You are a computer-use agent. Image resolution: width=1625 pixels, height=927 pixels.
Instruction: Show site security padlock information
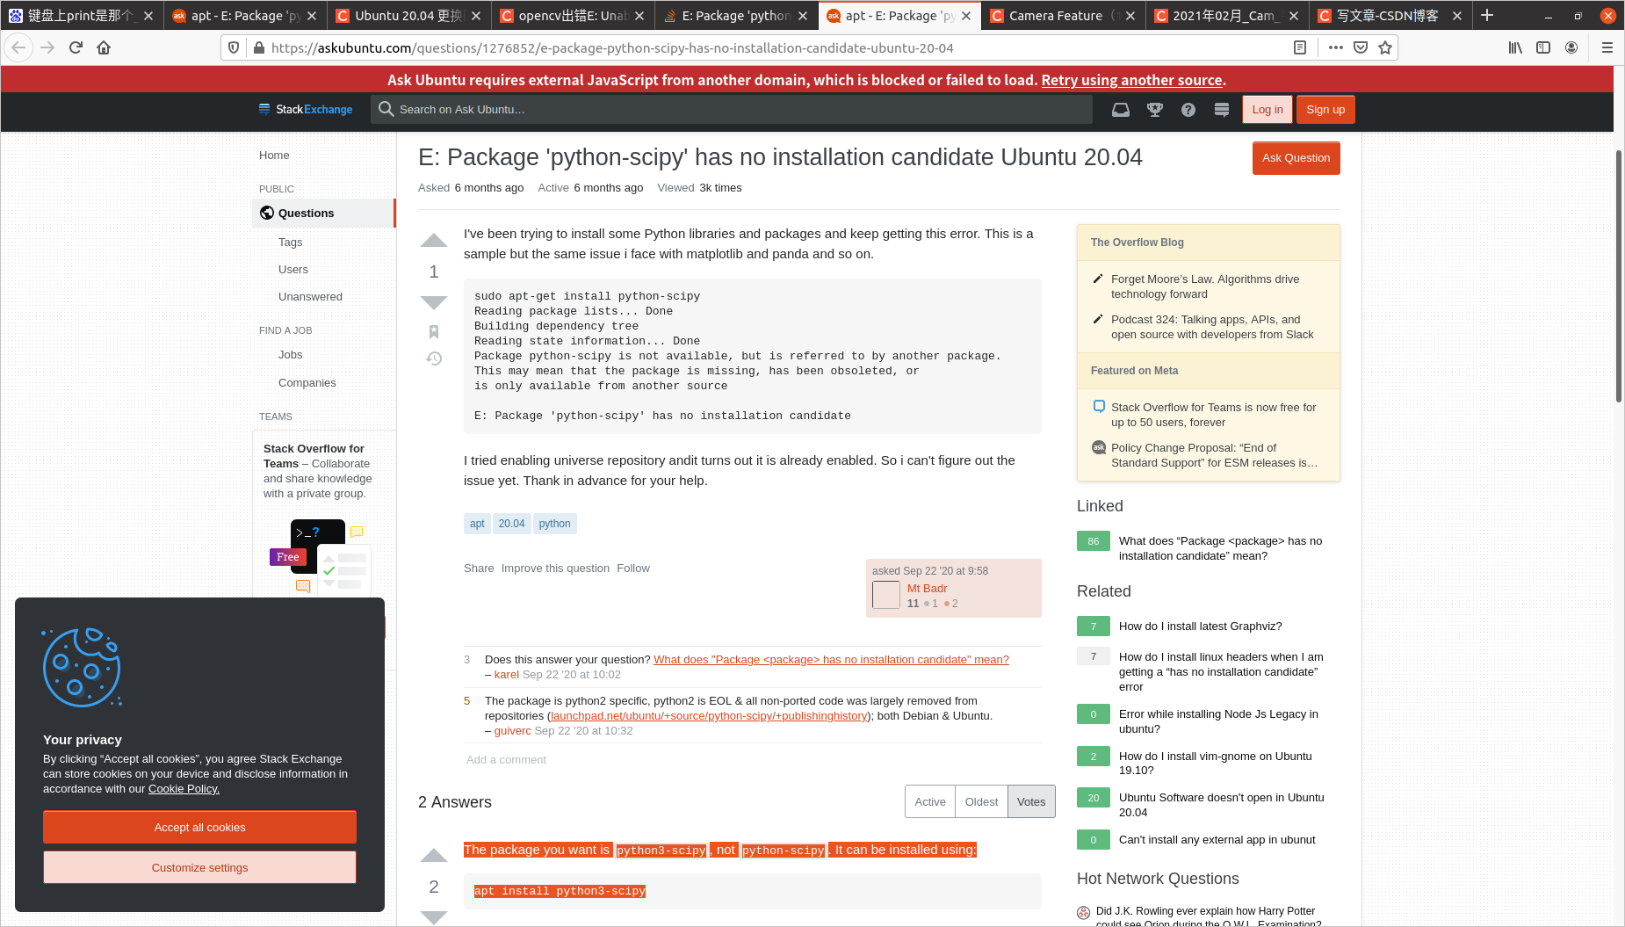(x=259, y=47)
